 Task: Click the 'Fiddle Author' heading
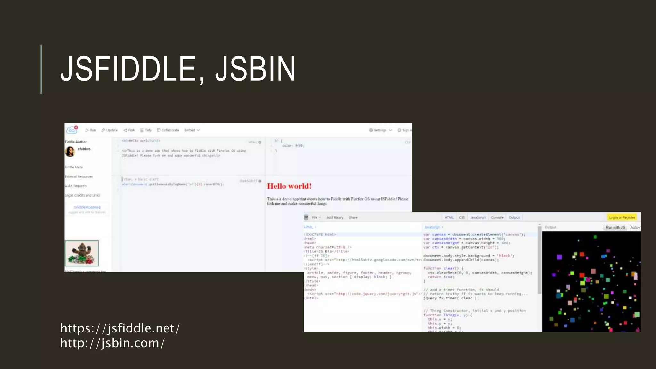click(76, 142)
